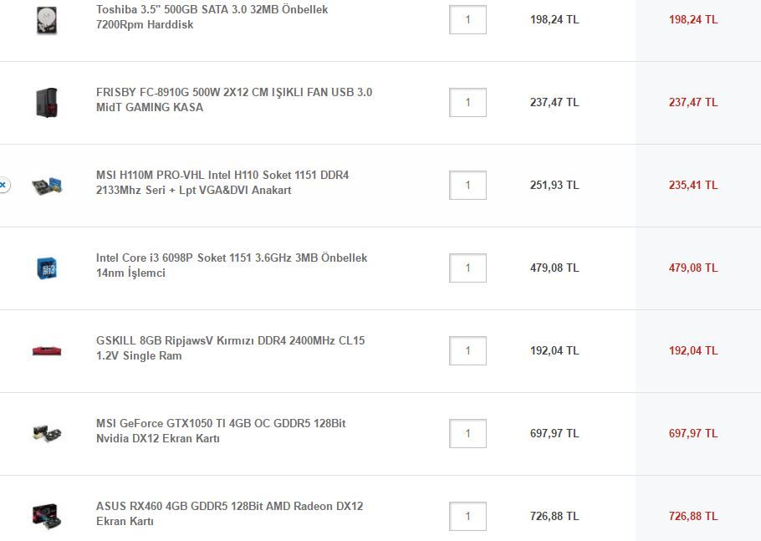This screenshot has height=541, width=761.
Task: Click the Toshiba harddisk quantity field
Action: 467,19
